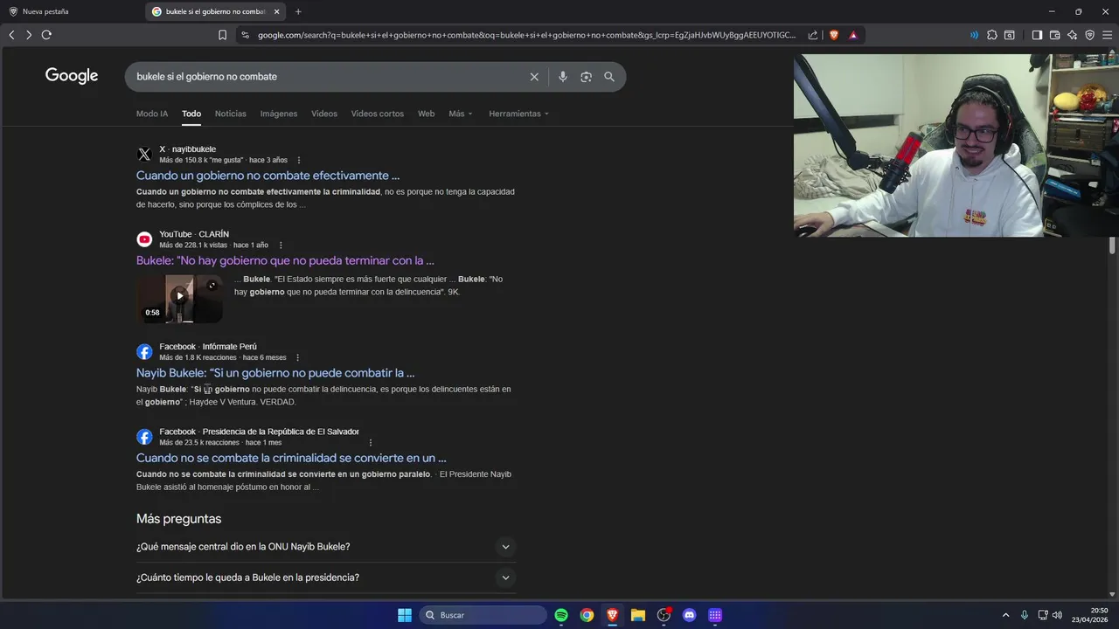Click the Google search input field
This screenshot has width=1119, height=629.
click(328, 77)
